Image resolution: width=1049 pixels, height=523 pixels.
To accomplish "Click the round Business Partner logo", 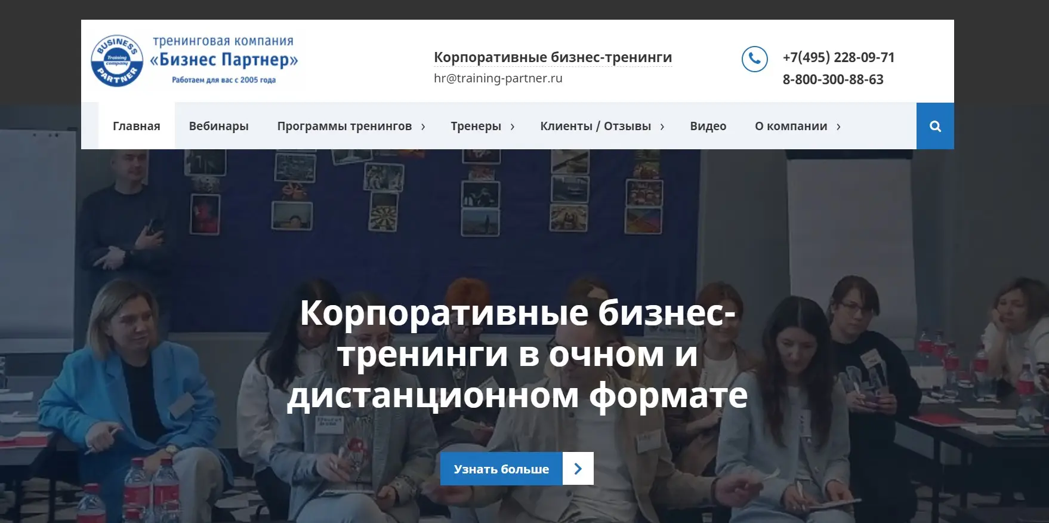I will [117, 60].
